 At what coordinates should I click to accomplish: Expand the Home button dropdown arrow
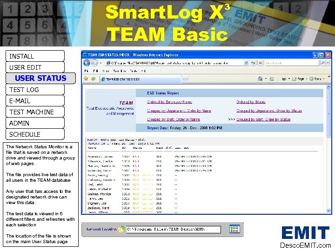[x=266, y=79]
